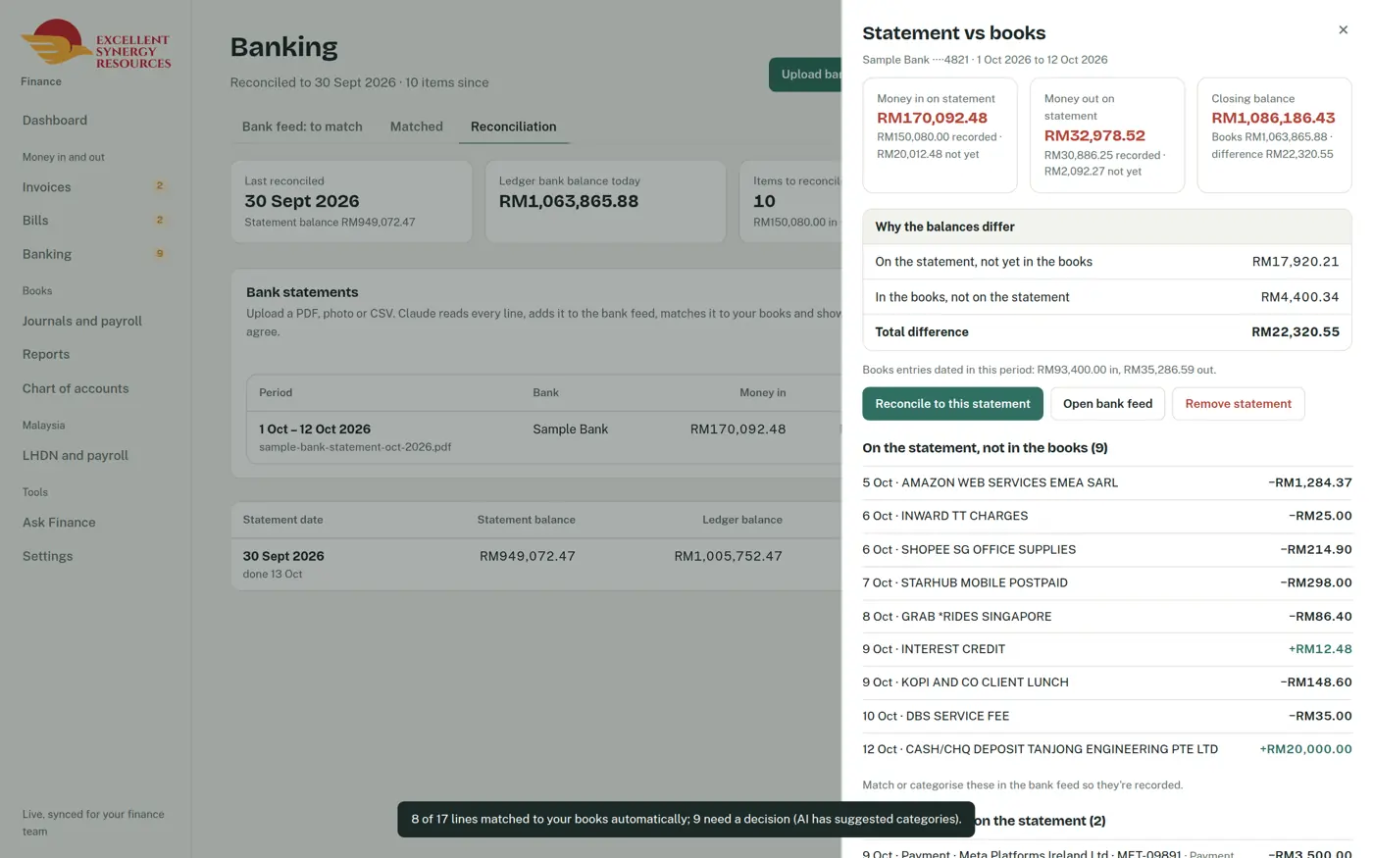Click the Last reconciled summary card
1373x858 pixels.
point(351,202)
